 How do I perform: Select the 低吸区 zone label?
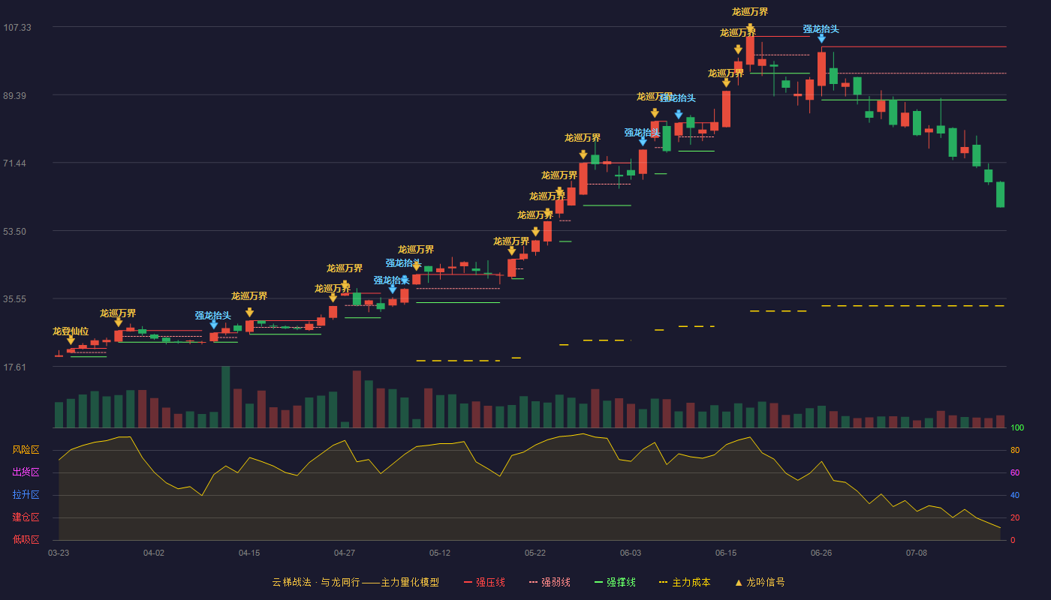[x=26, y=539]
